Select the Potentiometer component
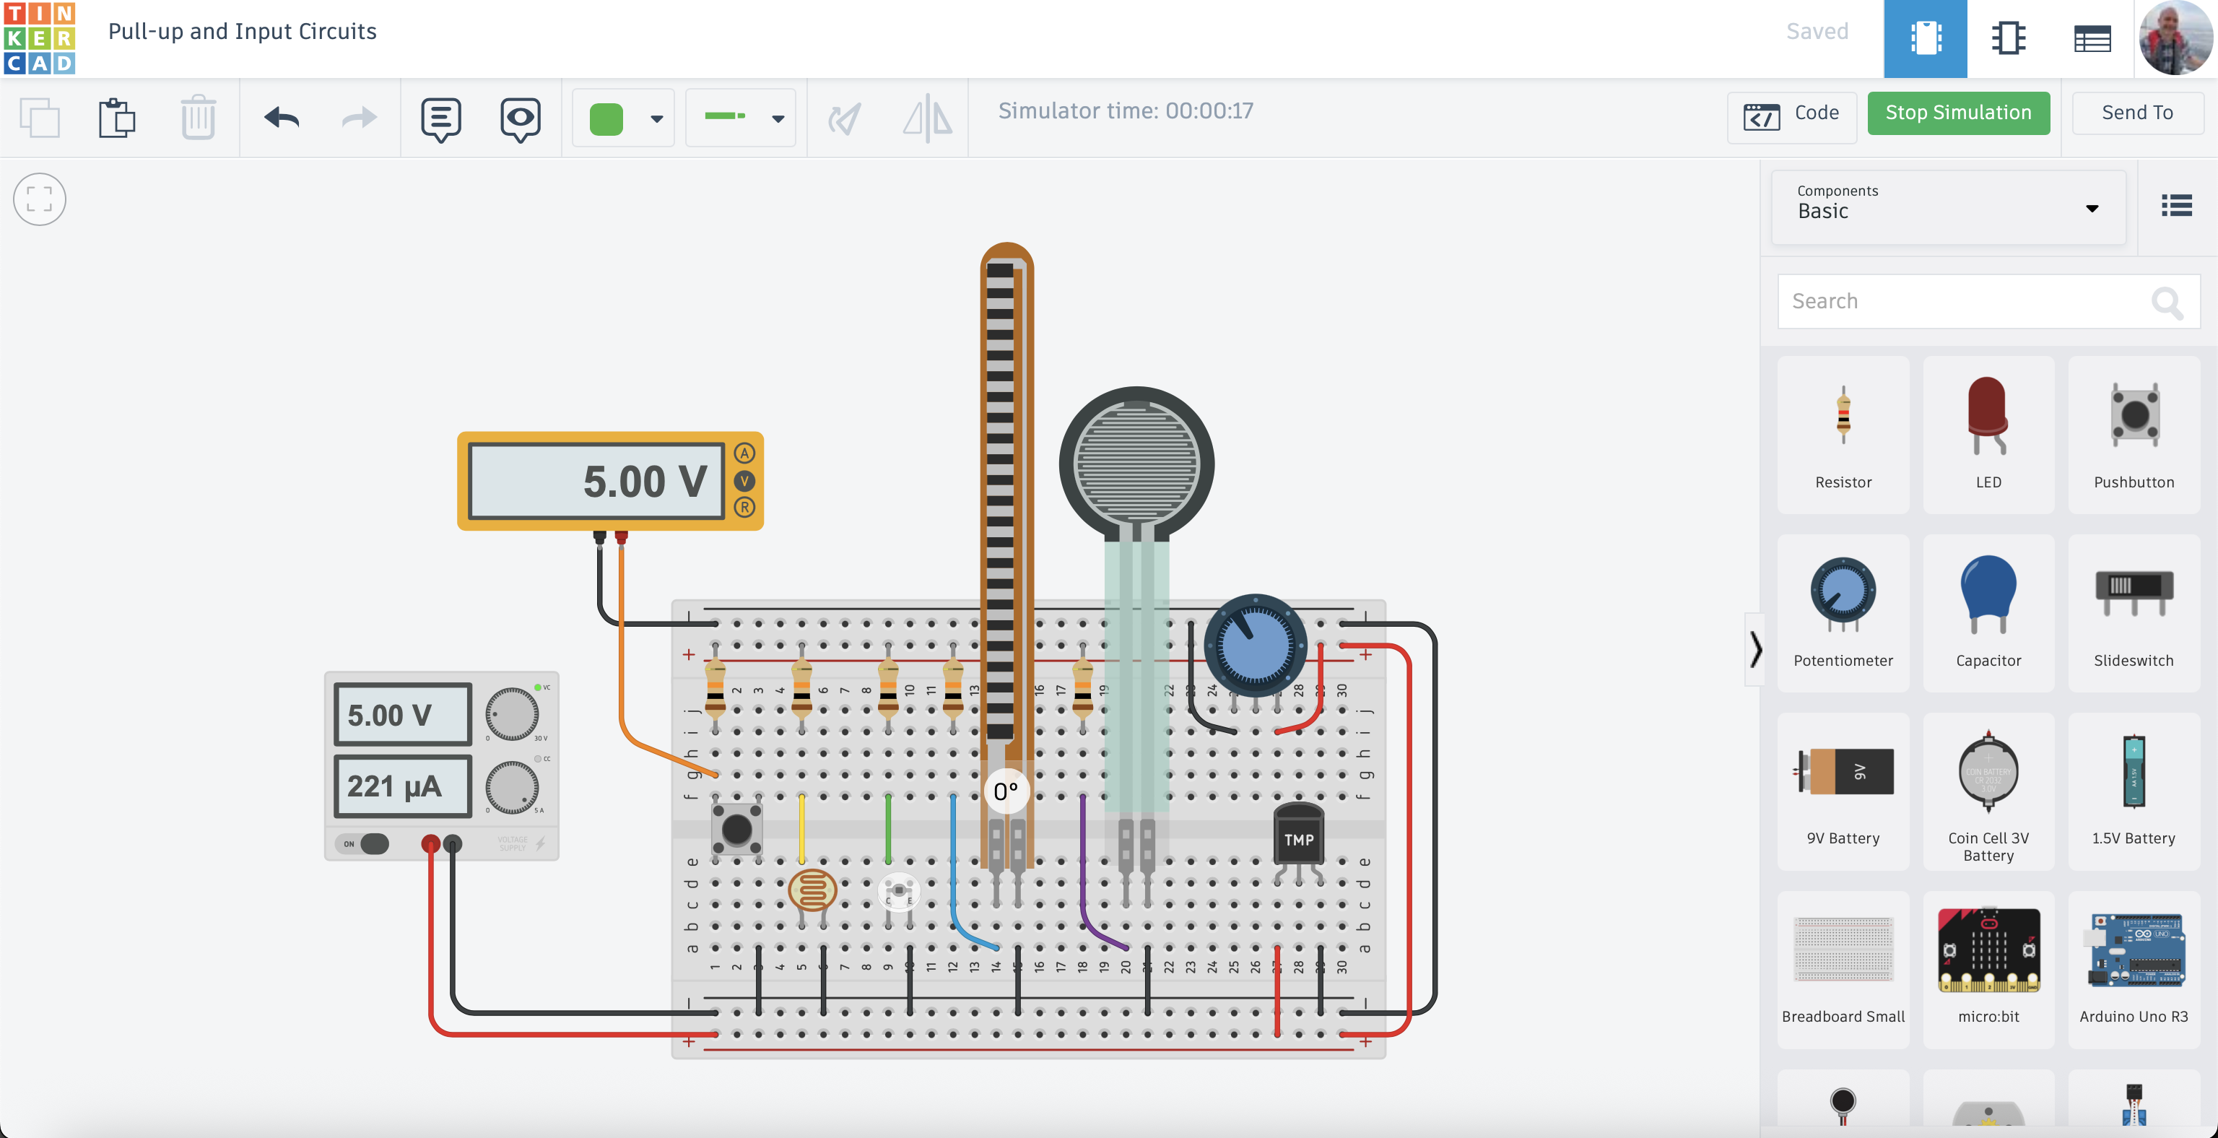Screen dimensions: 2218x1138 pos(1843,613)
